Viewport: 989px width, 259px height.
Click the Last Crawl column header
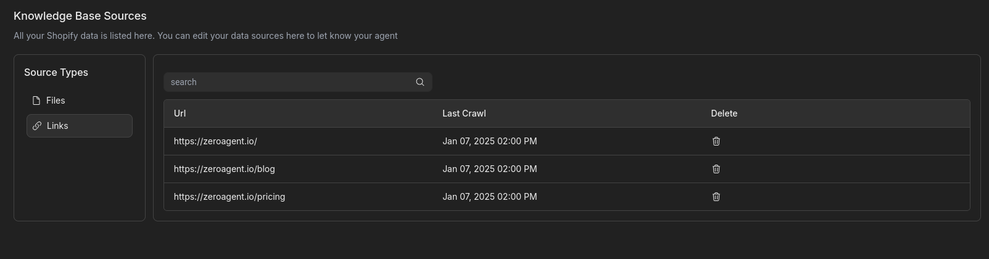(x=464, y=113)
